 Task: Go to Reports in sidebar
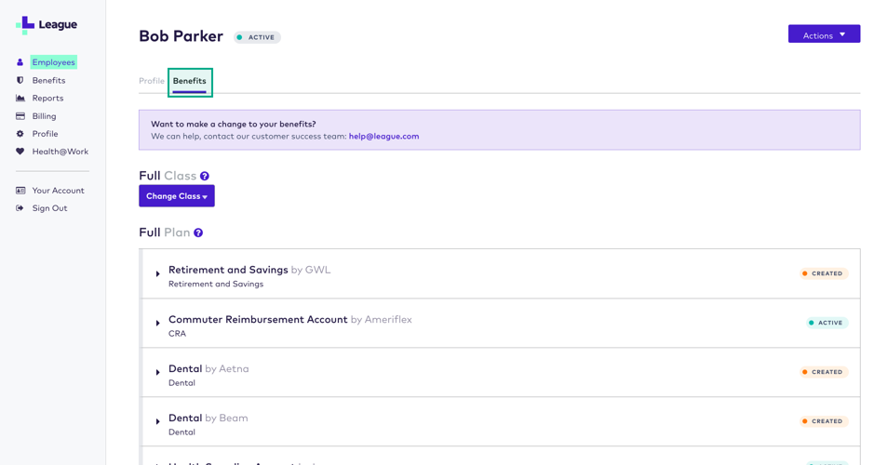pyautogui.click(x=47, y=98)
